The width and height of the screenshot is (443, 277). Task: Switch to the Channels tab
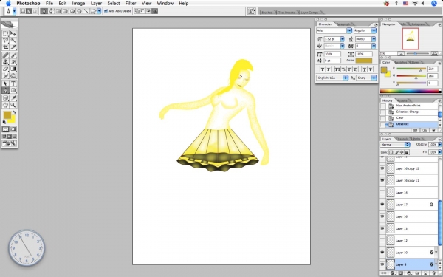click(x=402, y=139)
